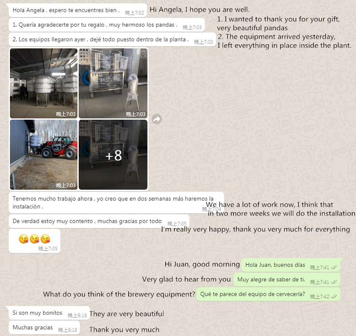Screen dimensions: 356x336
Task: Click the forward arrow beside the photo album
Action: tap(157, 119)
